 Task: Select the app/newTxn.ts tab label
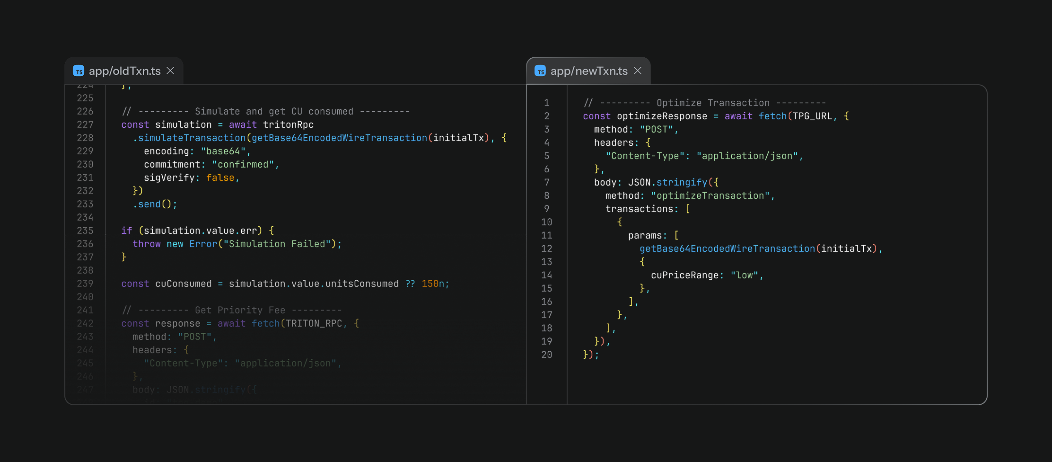(588, 71)
